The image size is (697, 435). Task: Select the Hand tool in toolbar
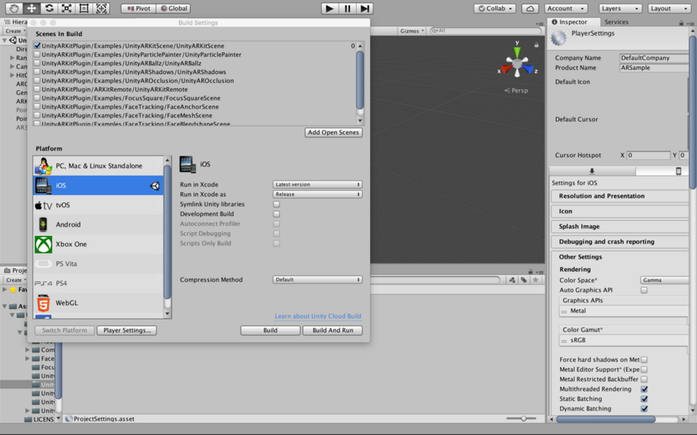point(14,8)
